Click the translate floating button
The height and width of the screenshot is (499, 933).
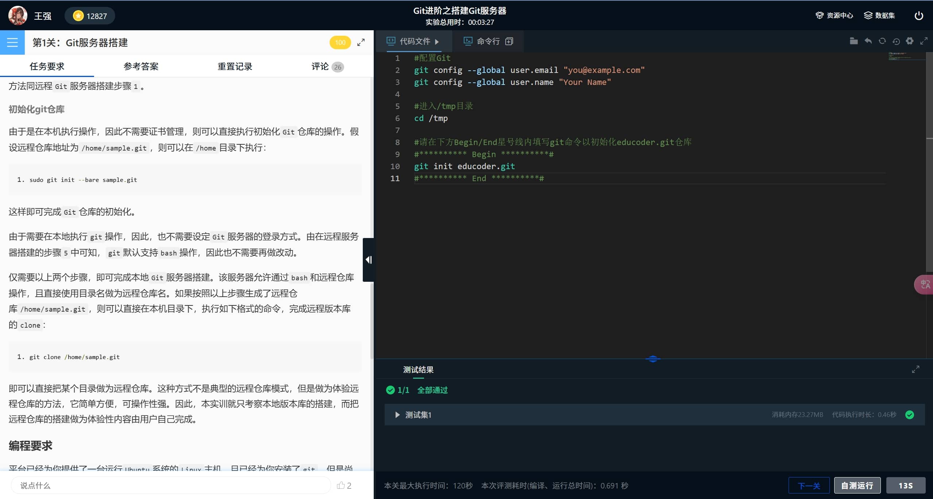point(924,284)
